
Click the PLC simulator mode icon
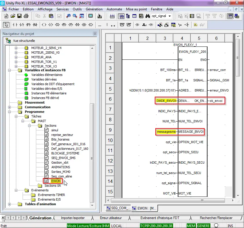coord(237,16)
